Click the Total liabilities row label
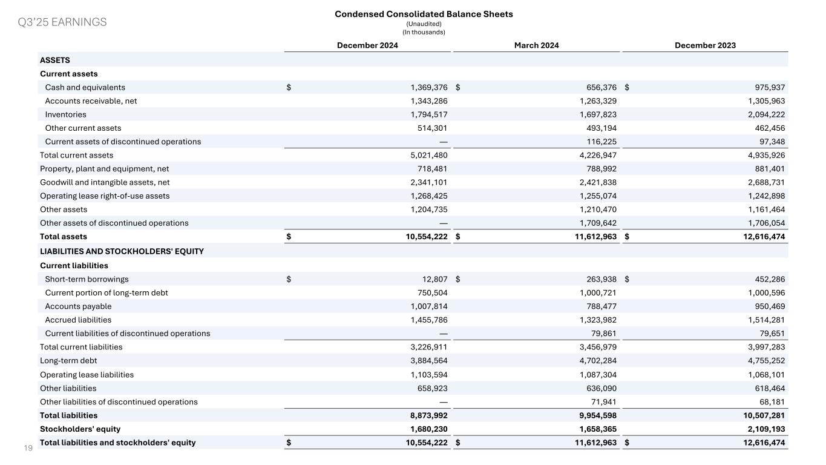Image resolution: width=826 pixels, height=465 pixels. pyautogui.click(x=68, y=415)
